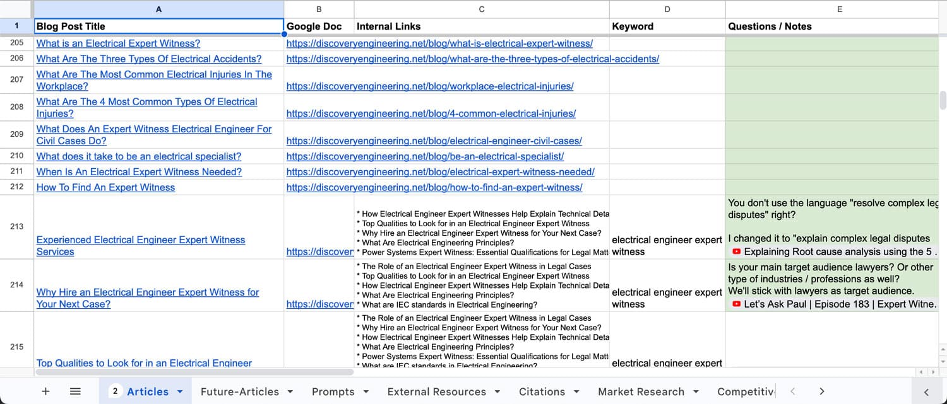Open the Future-Articles tab dropdown

290,391
